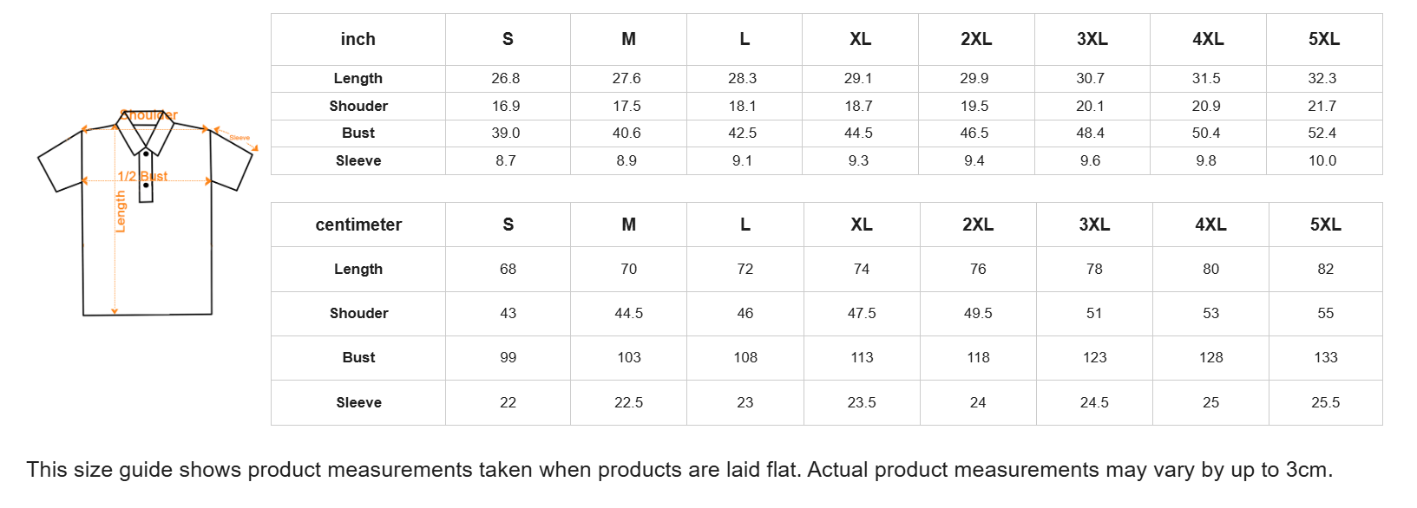Click the size guide disclaimer text
1417x508 pixels.
[679, 470]
